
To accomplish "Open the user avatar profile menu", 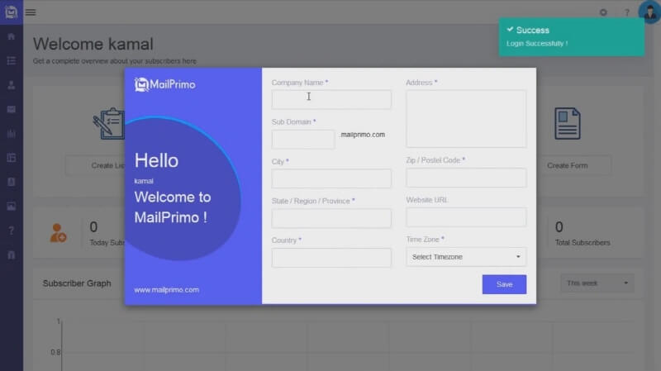I will [x=649, y=12].
